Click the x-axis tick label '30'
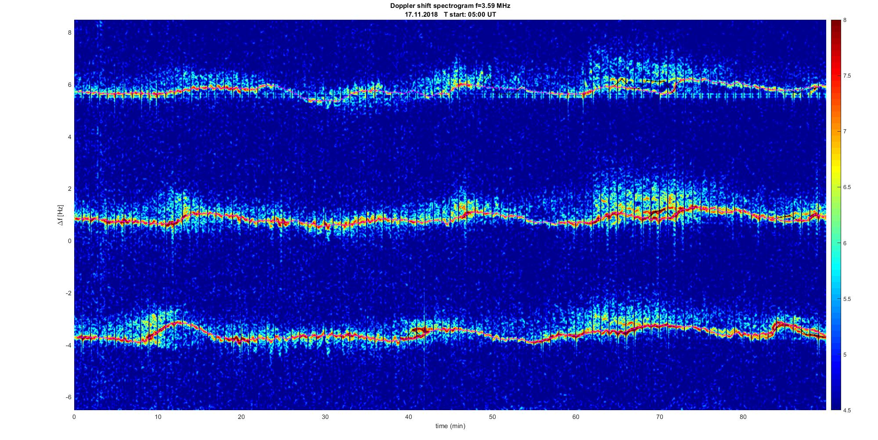The width and height of the screenshot is (878, 440). [325, 417]
